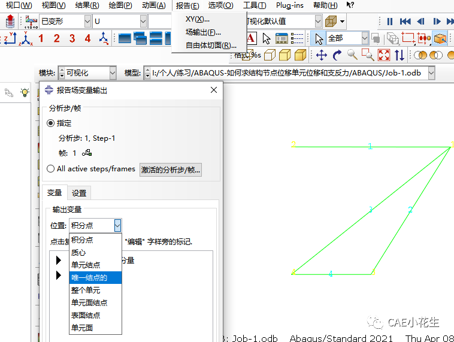
Task: Open the 选项(O) menu
Action: (220, 5)
